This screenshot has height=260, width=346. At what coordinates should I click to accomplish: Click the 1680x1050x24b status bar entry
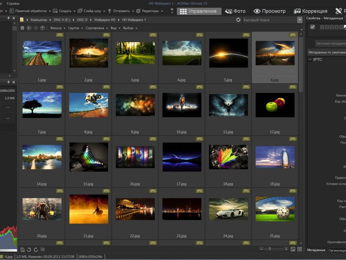(90, 257)
